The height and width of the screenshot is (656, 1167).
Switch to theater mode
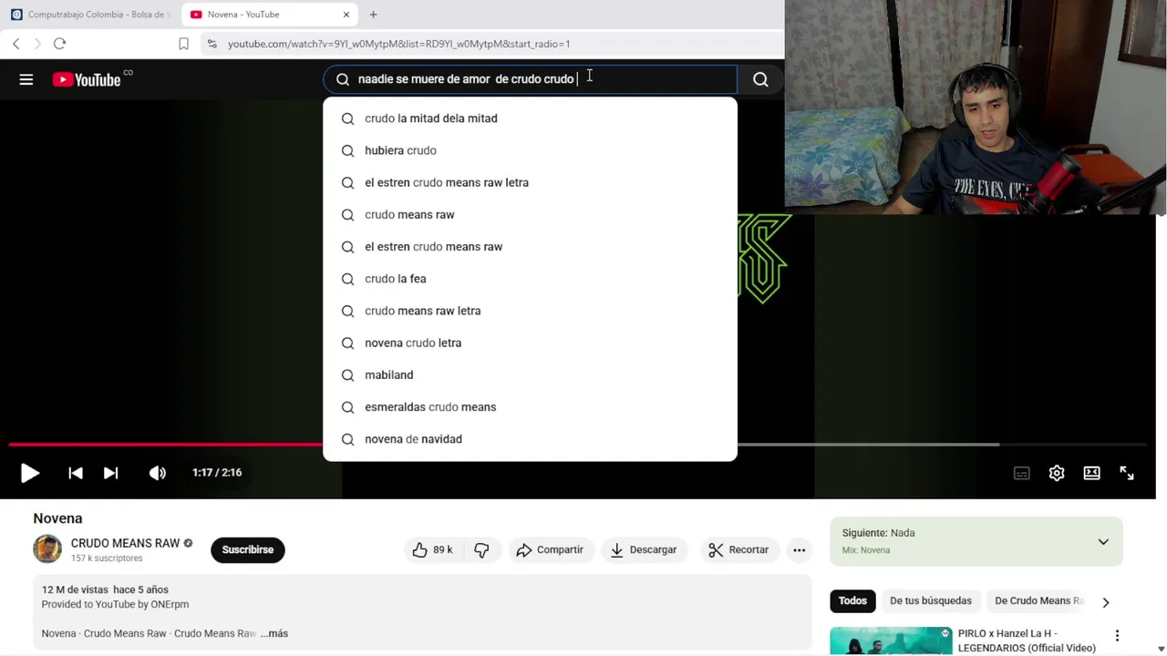pyautogui.click(x=1091, y=473)
